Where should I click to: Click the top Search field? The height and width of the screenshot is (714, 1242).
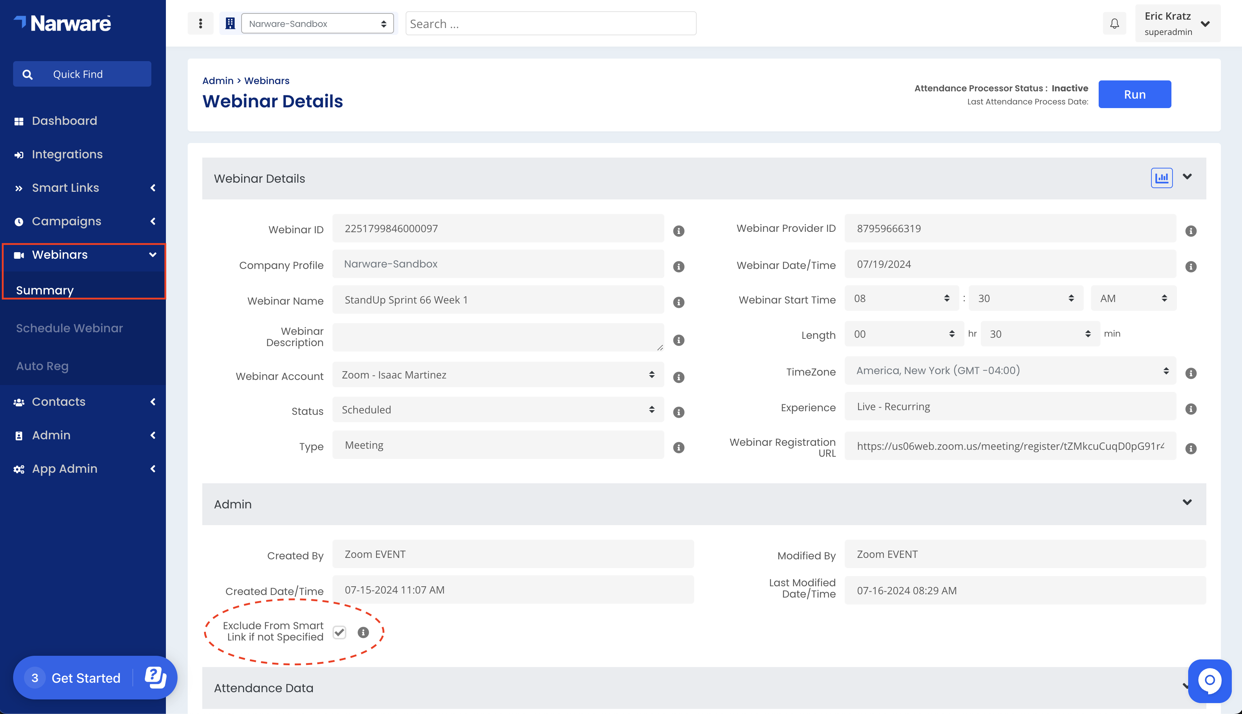click(x=550, y=24)
